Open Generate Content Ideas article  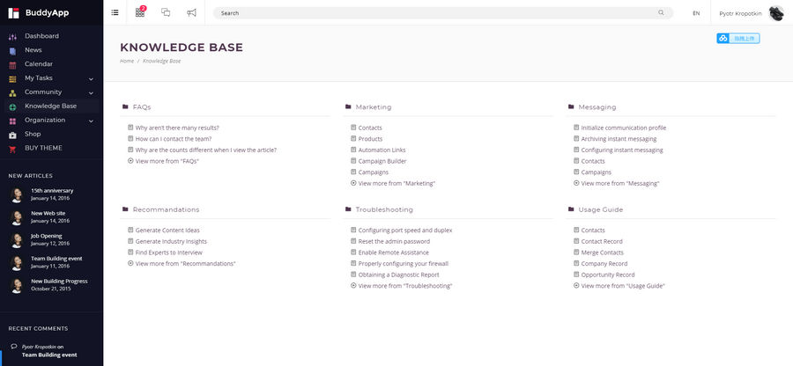[167, 231]
